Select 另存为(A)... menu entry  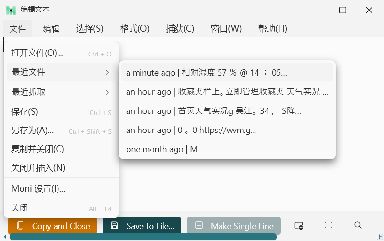click(x=33, y=131)
